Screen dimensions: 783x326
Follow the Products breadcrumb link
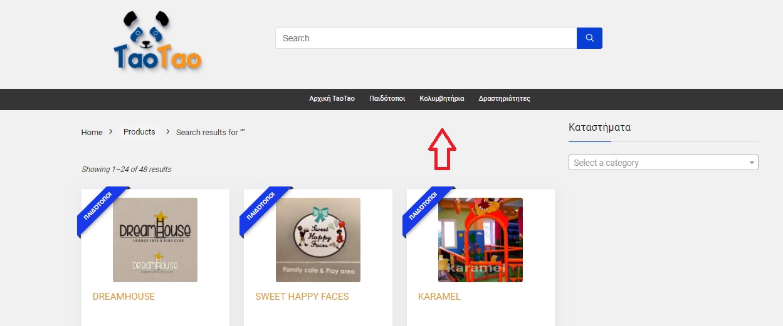(139, 132)
